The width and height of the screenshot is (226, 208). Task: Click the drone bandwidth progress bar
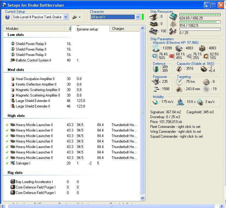pos(200,29)
